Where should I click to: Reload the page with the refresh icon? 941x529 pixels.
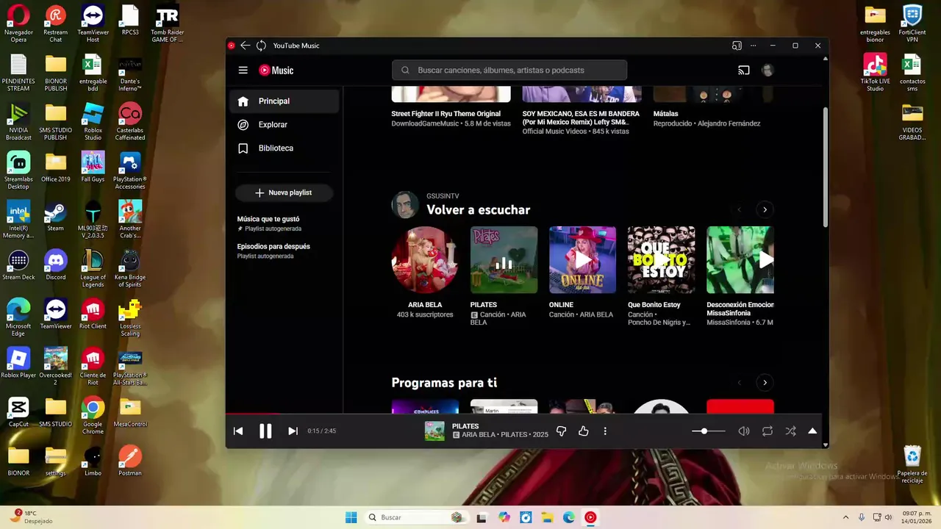tap(261, 46)
